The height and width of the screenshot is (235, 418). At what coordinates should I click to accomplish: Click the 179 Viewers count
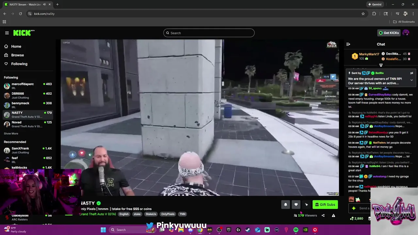click(305, 215)
